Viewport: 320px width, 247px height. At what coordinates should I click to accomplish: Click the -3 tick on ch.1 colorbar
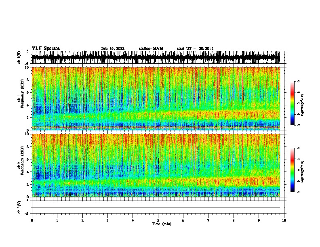(x=298, y=81)
